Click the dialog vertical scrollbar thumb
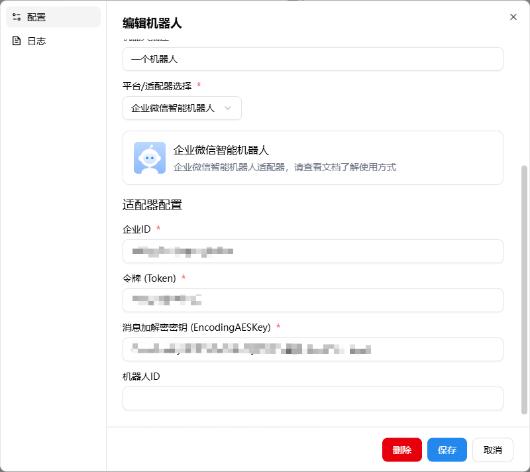Viewport: 530px width, 472px height. (524, 290)
